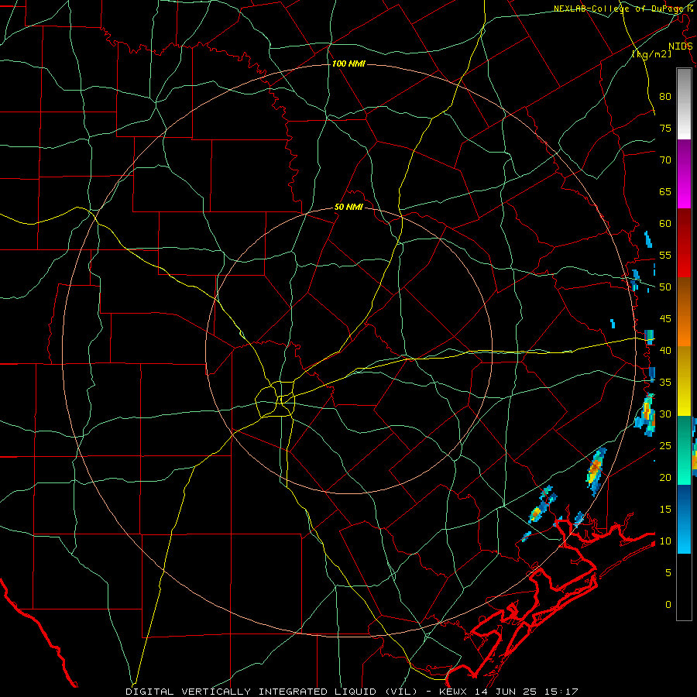This screenshot has height=697, width=697.
Task: Click the 0 value on the color scale
Action: (x=668, y=605)
